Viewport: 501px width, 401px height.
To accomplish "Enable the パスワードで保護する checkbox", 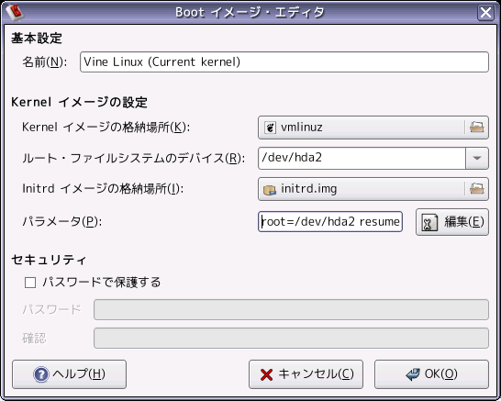I will [30, 283].
